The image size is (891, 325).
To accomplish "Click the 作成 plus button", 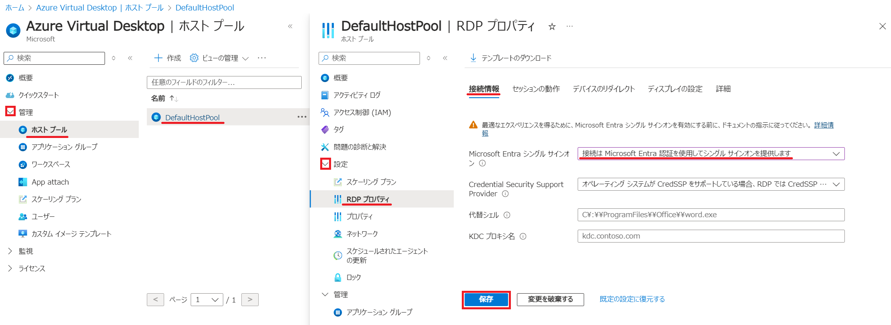I will coord(168,58).
